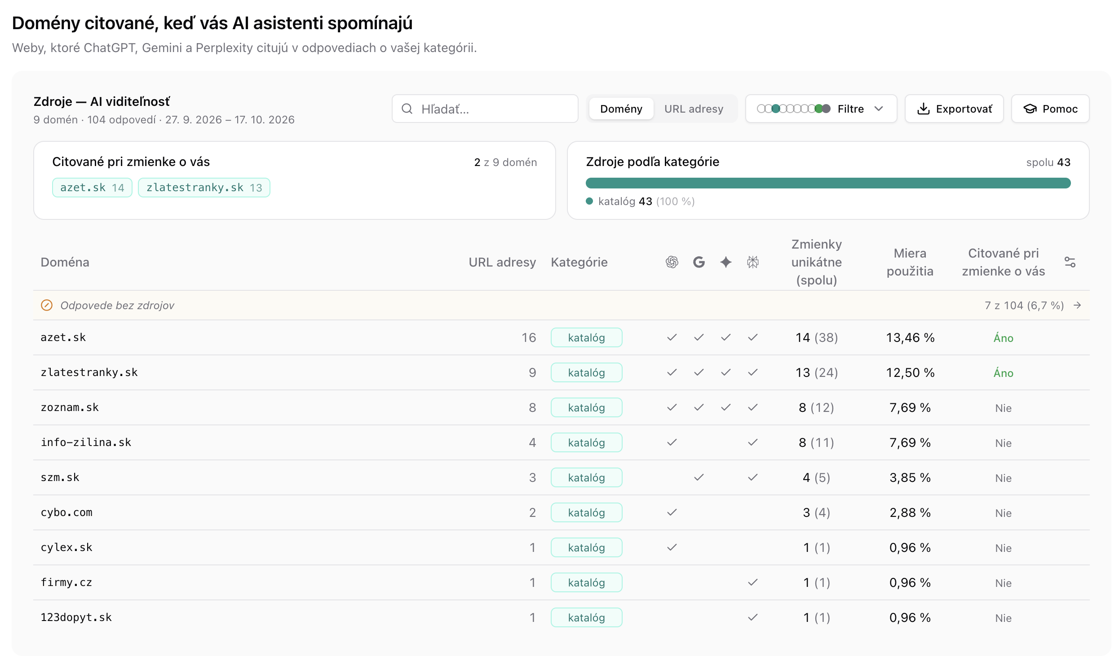Sort by URL adresy column header
Image resolution: width=1119 pixels, height=656 pixels.
click(502, 262)
